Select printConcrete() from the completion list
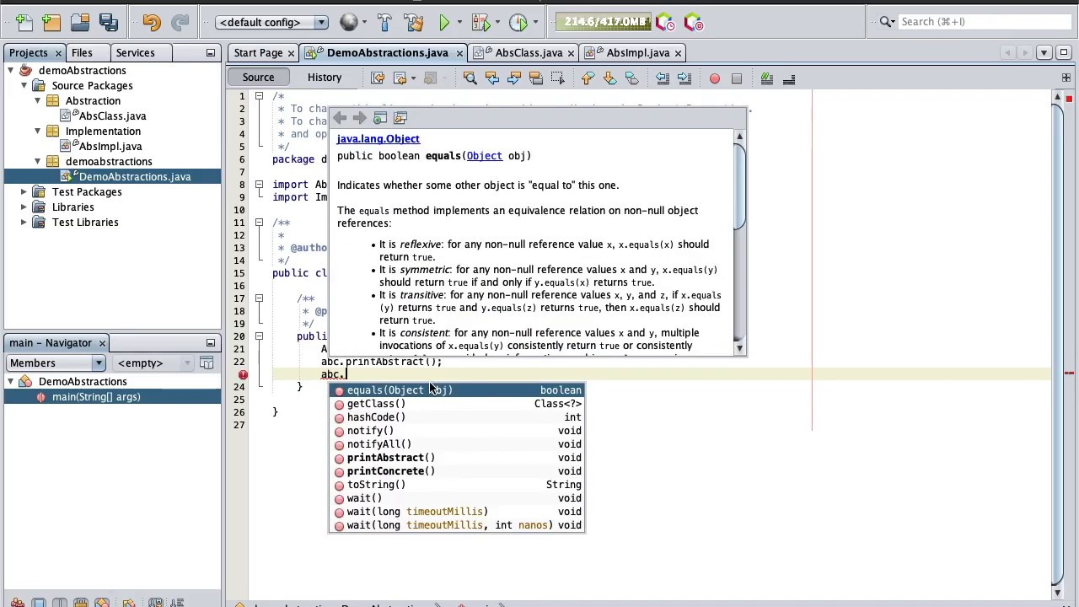The width and height of the screenshot is (1079, 607). tap(456, 471)
